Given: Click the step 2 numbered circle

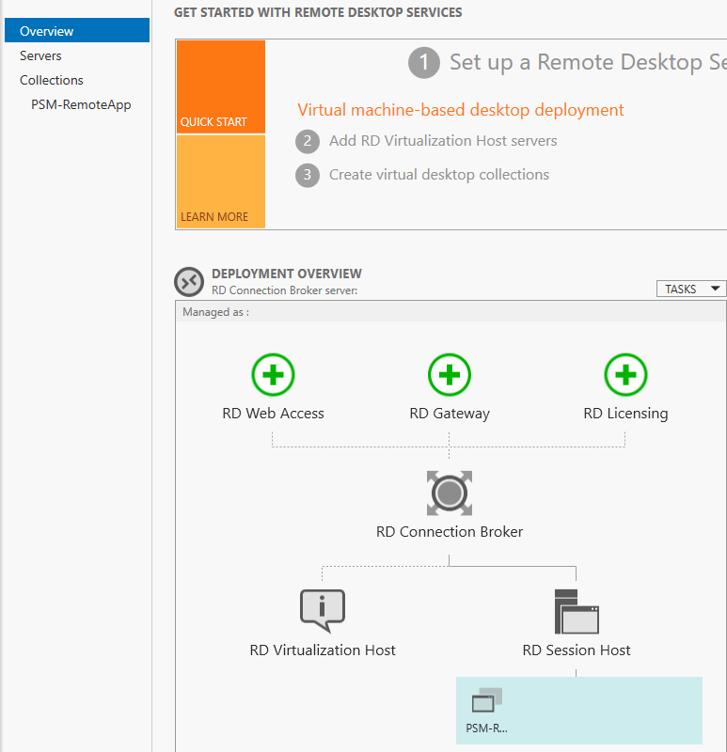Looking at the screenshot, I should [x=307, y=141].
